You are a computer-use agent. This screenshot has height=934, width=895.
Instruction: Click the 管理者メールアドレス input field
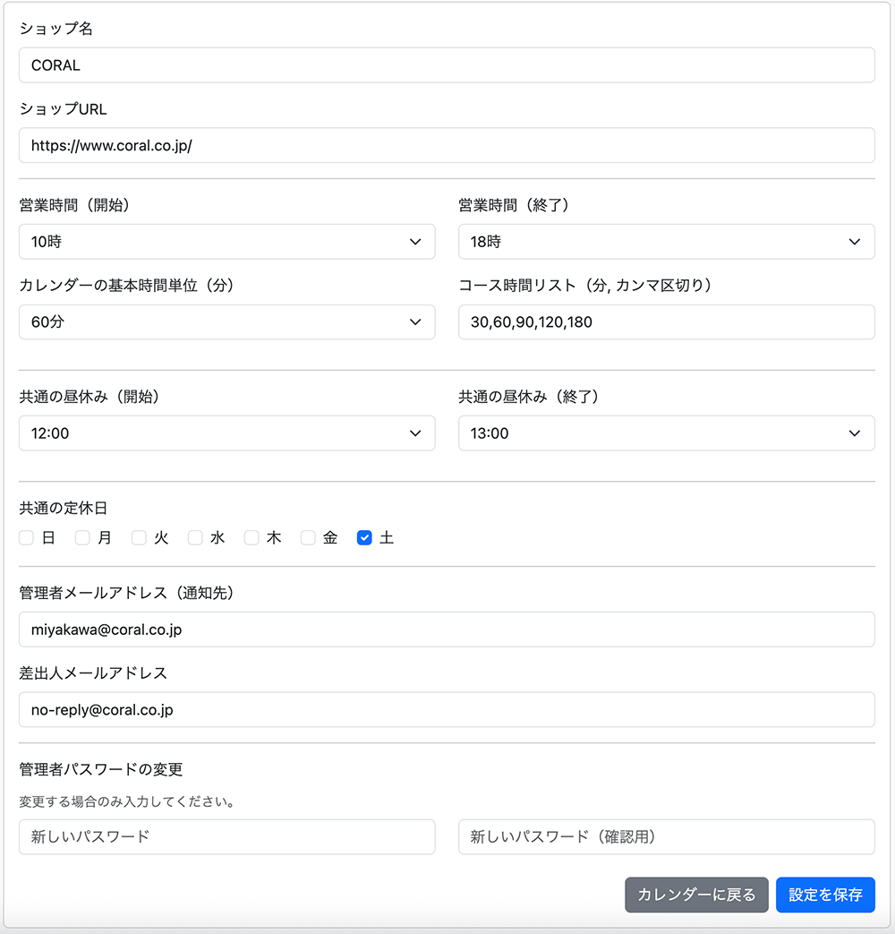pyautogui.click(x=447, y=630)
